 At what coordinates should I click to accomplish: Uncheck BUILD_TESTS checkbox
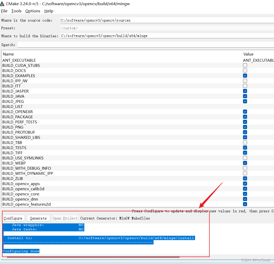[x=245, y=148]
